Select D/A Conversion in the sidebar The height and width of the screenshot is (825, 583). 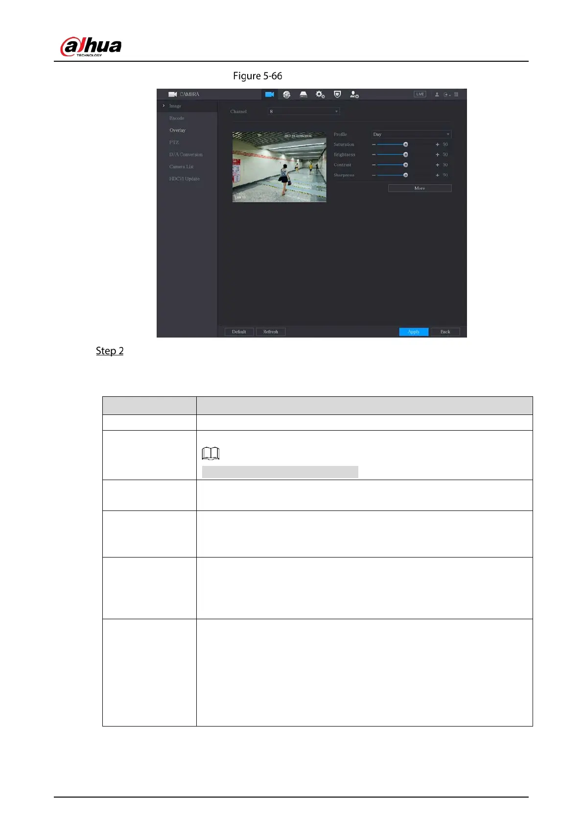[x=186, y=155]
